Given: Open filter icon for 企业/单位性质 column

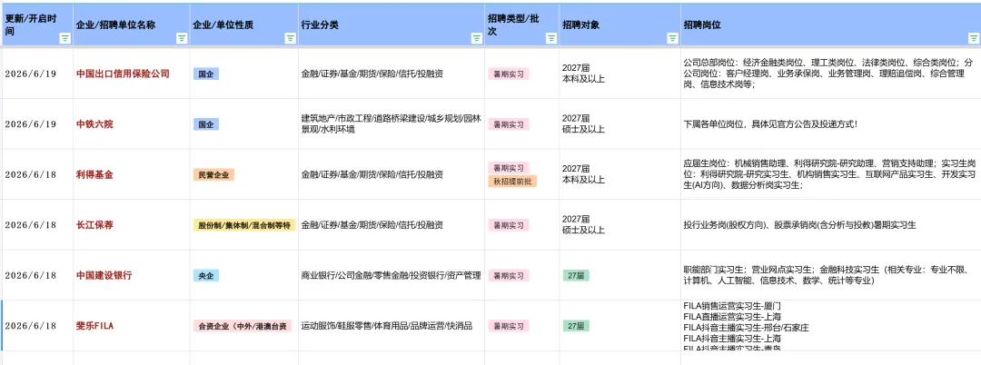Looking at the screenshot, I should [291, 38].
